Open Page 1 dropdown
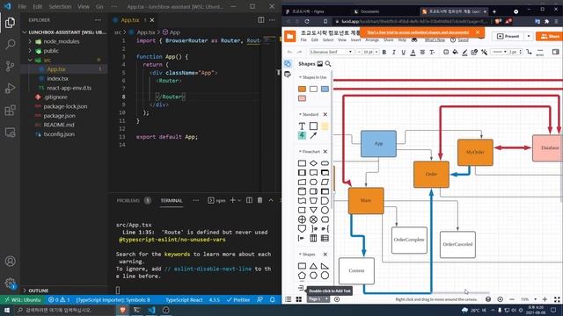This screenshot has height=316, width=563. (x=318, y=299)
